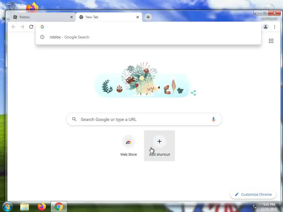Click the clock history icon beside roblox
Screen dimensions: 283x212
coord(42,37)
